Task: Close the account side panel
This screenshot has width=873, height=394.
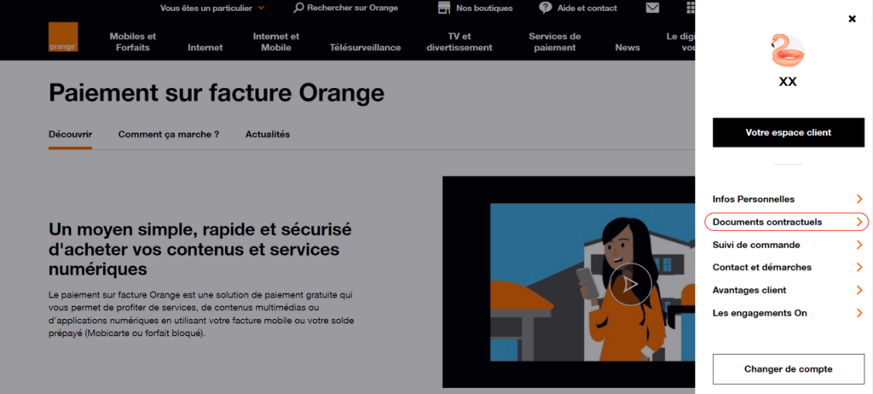Action: click(852, 19)
